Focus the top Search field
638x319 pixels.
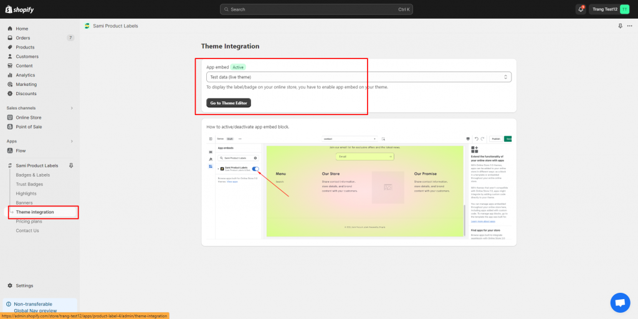[x=316, y=9]
